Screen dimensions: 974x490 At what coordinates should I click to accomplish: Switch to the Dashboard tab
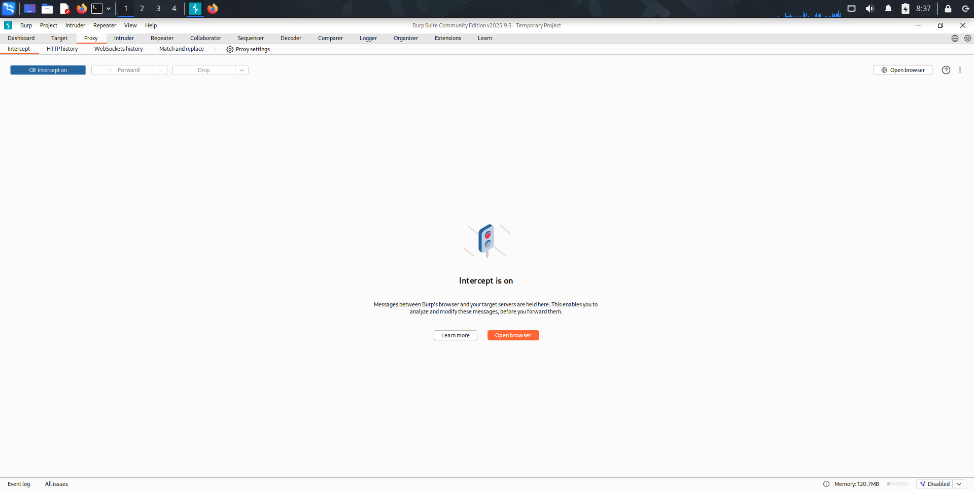[21, 38]
